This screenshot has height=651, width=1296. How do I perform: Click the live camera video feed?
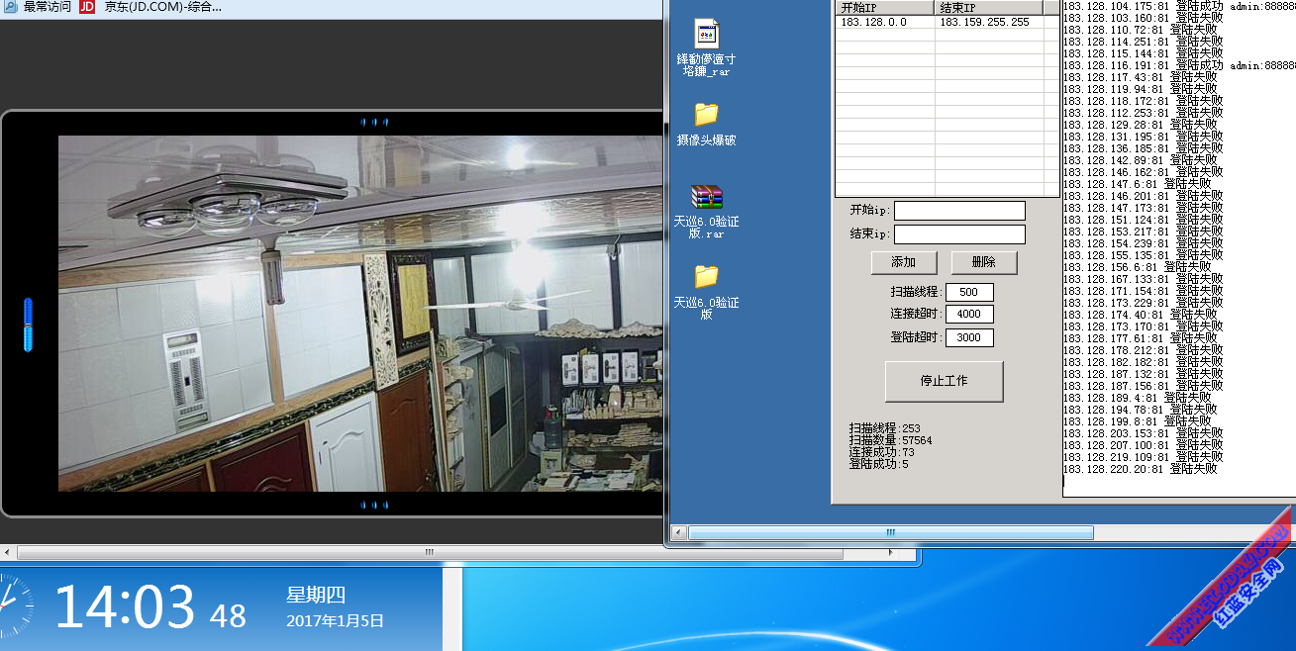click(360, 314)
